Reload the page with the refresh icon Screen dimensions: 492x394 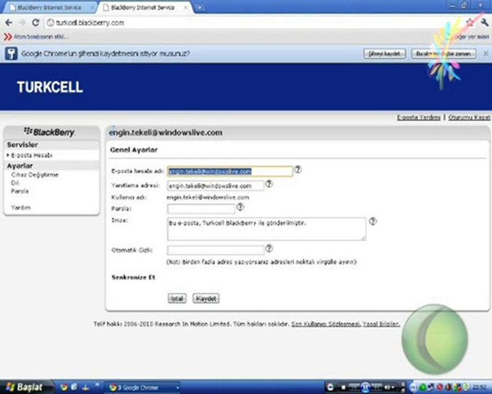click(36, 22)
